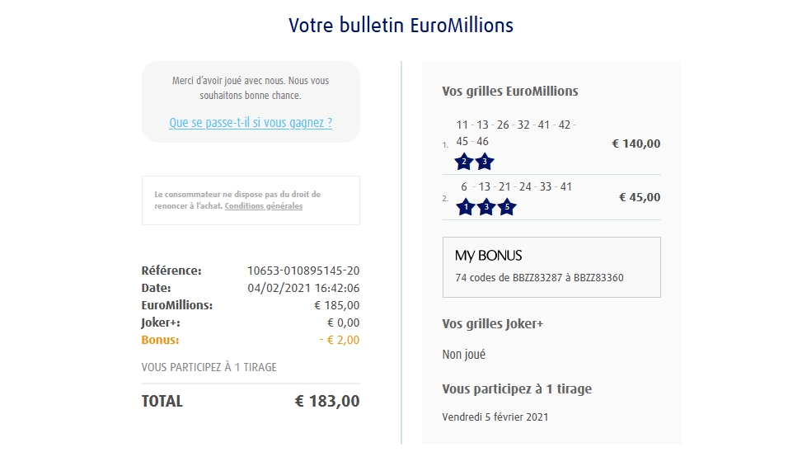The image size is (802, 452).
Task: Click the 'Vos grilles EuroMillions' heading
Action: coord(510,92)
